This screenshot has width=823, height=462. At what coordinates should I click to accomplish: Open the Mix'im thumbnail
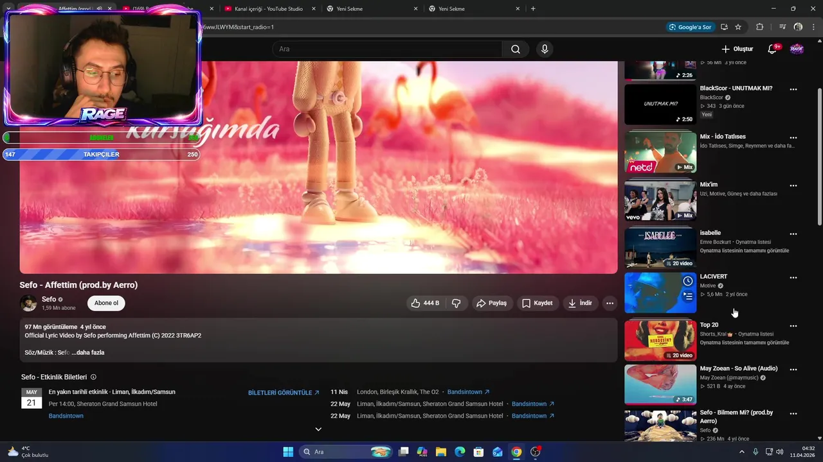(660, 201)
